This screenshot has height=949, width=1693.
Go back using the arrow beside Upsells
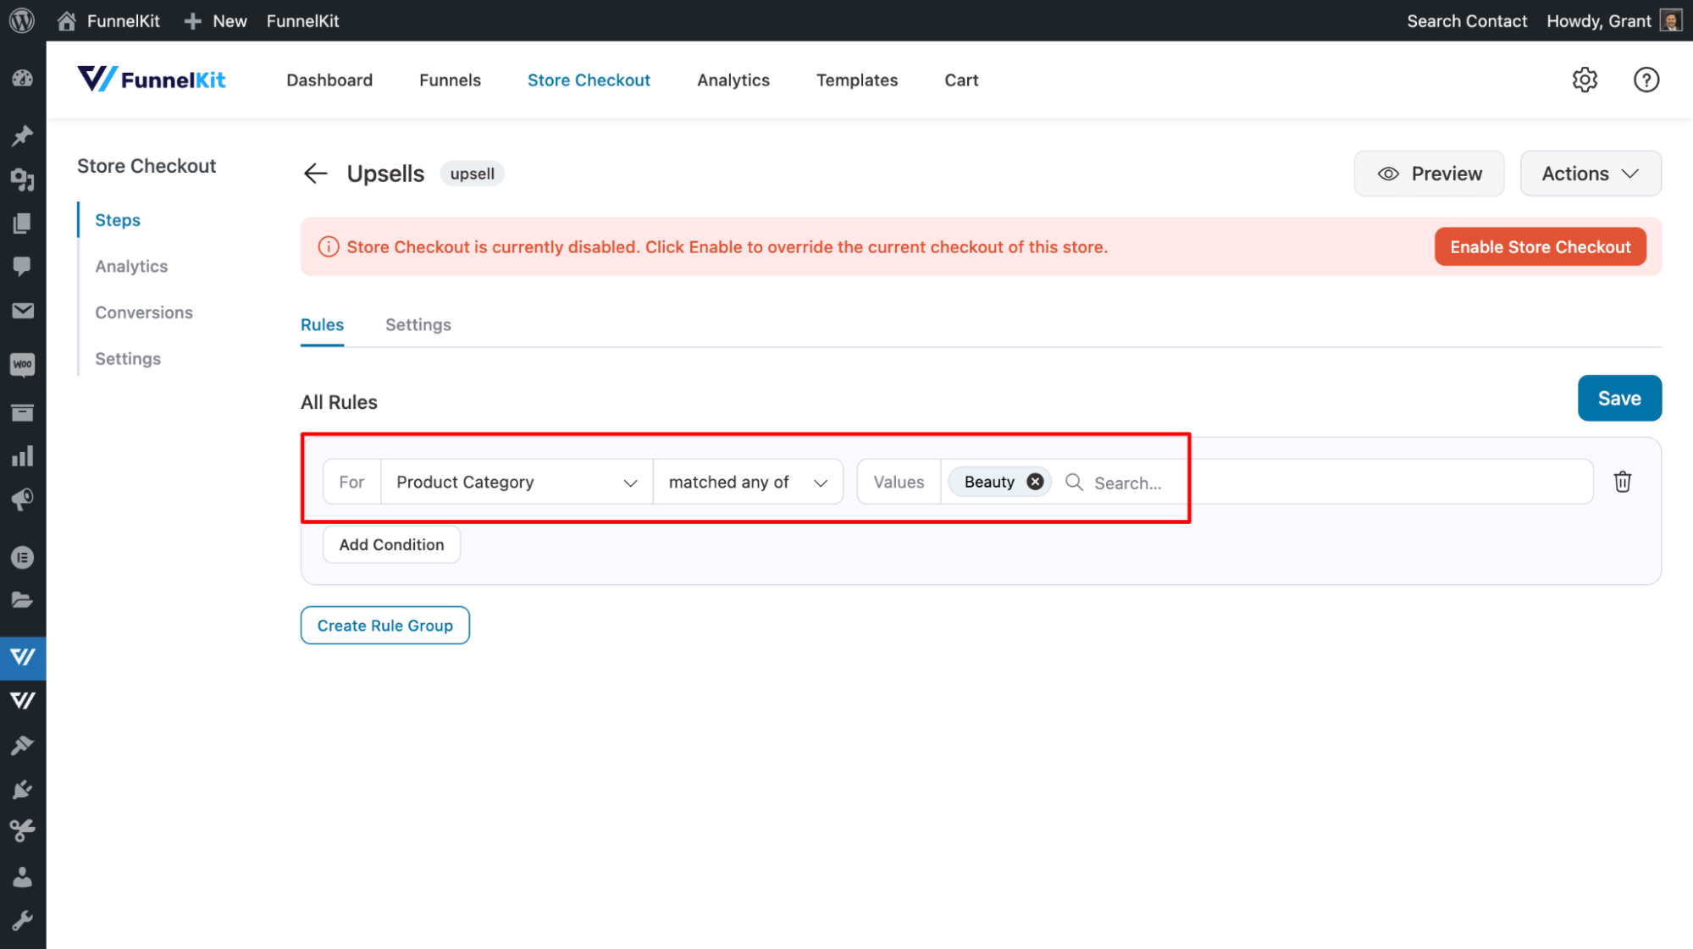point(315,174)
